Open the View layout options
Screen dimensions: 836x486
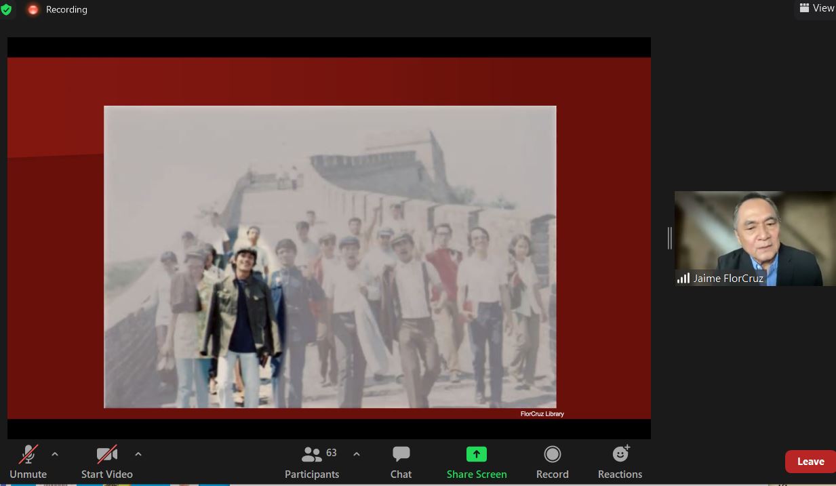(x=816, y=8)
